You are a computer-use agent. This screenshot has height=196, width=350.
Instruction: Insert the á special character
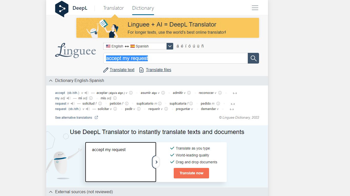point(178,46)
